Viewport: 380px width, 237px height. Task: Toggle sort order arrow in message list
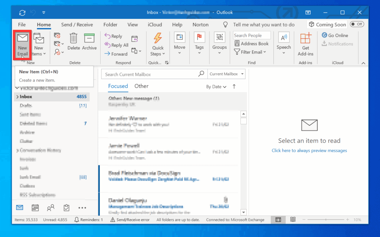234,87
